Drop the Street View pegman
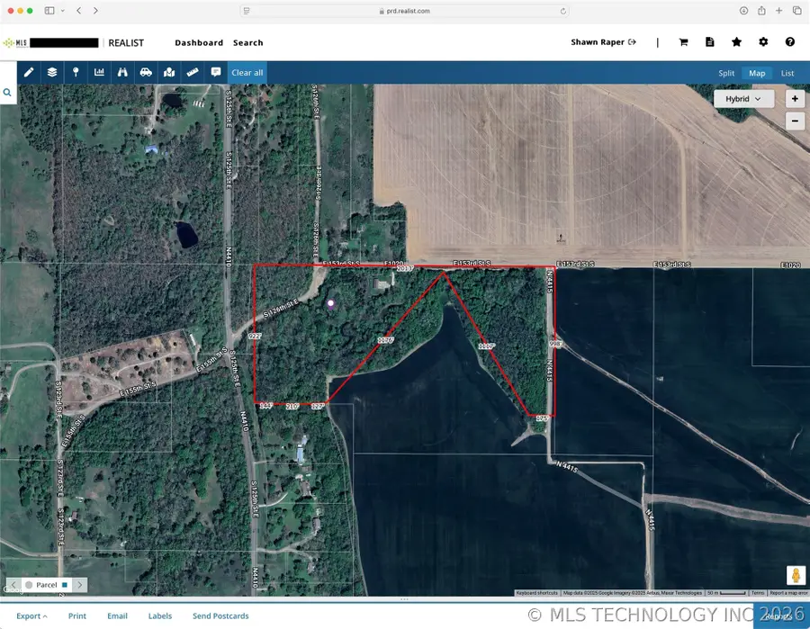 pyautogui.click(x=795, y=575)
